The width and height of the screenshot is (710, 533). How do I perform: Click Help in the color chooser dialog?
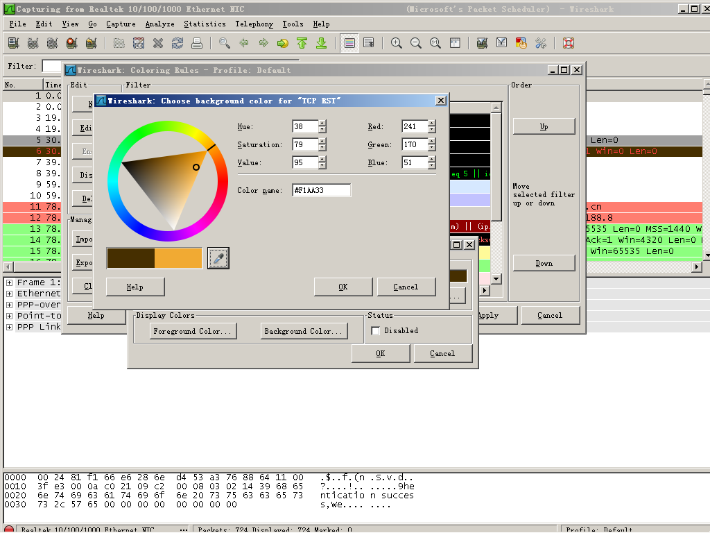click(135, 287)
